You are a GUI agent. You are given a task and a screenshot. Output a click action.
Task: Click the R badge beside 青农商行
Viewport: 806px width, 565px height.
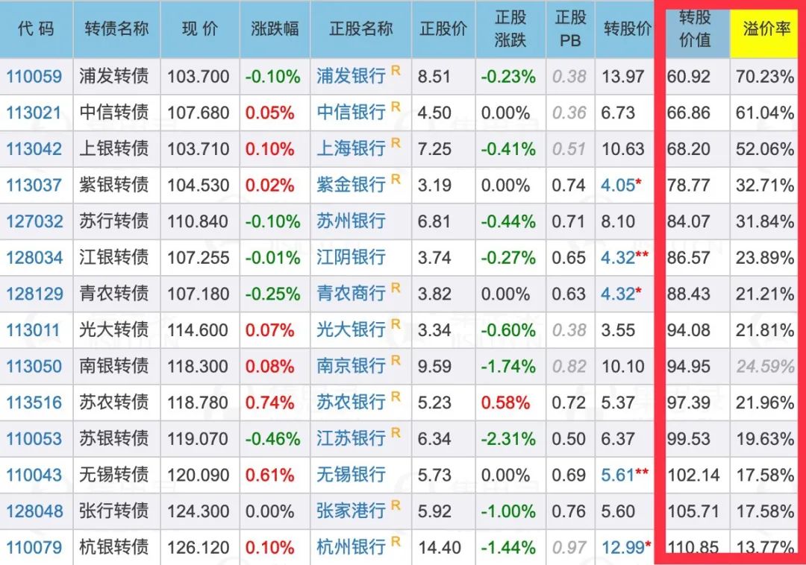[x=396, y=288]
